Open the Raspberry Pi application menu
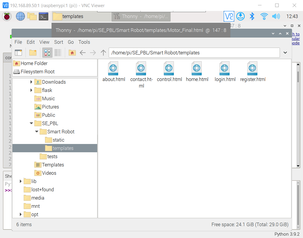Viewport: 303px width, 238px height. click(x=7, y=16)
